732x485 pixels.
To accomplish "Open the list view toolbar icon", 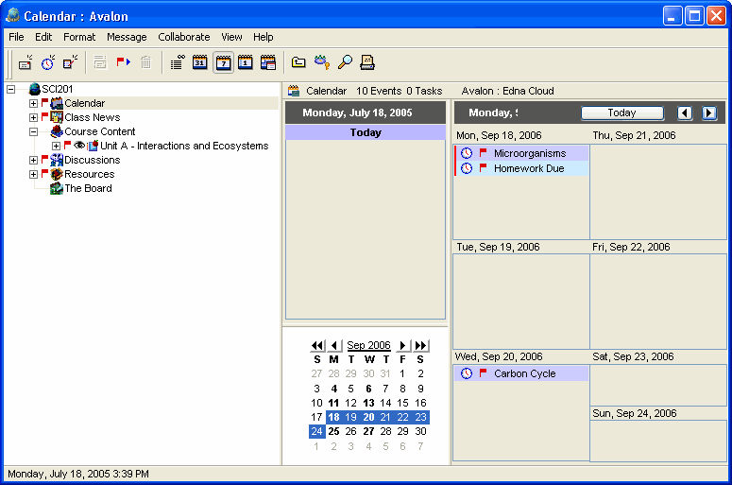I will [177, 62].
